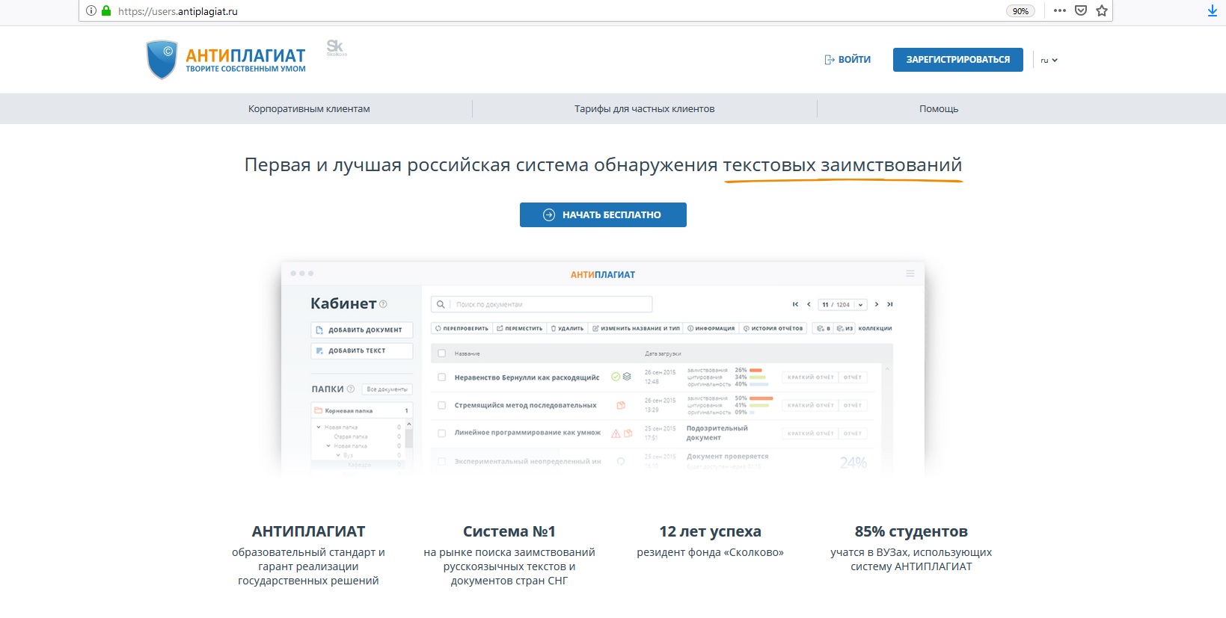This screenshot has height=618, width=1226.
Task: Go to next page arrow
Action: click(x=877, y=304)
